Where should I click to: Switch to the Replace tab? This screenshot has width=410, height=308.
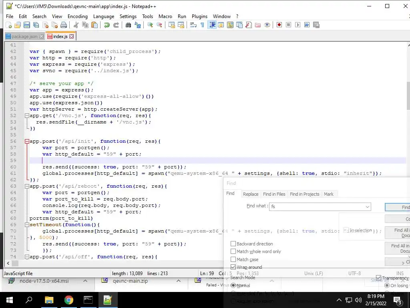coord(251,194)
